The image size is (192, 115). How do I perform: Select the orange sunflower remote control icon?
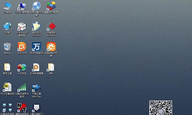pos(51,47)
